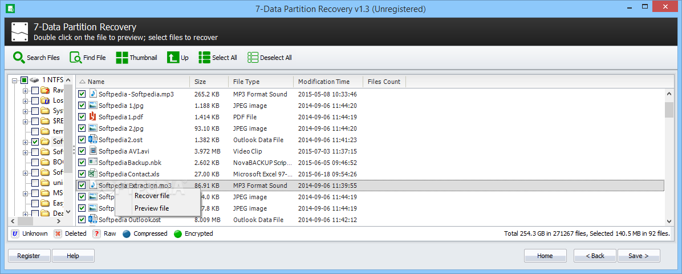Click the file list scroll down arrow
The height and width of the screenshot is (274, 682).
(669, 221)
